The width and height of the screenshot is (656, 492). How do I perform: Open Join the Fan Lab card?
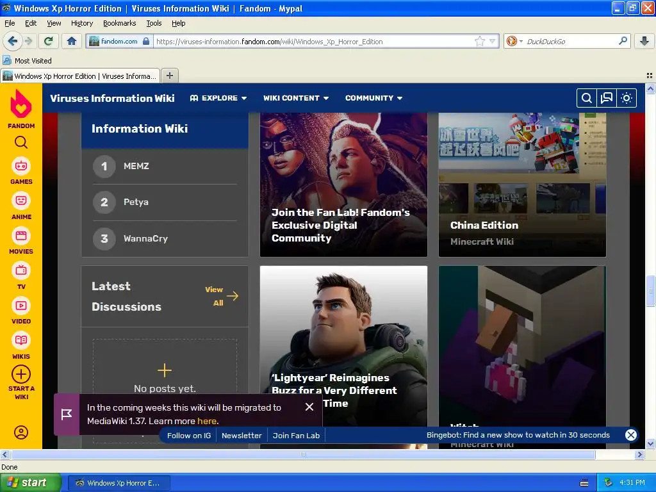point(343,184)
